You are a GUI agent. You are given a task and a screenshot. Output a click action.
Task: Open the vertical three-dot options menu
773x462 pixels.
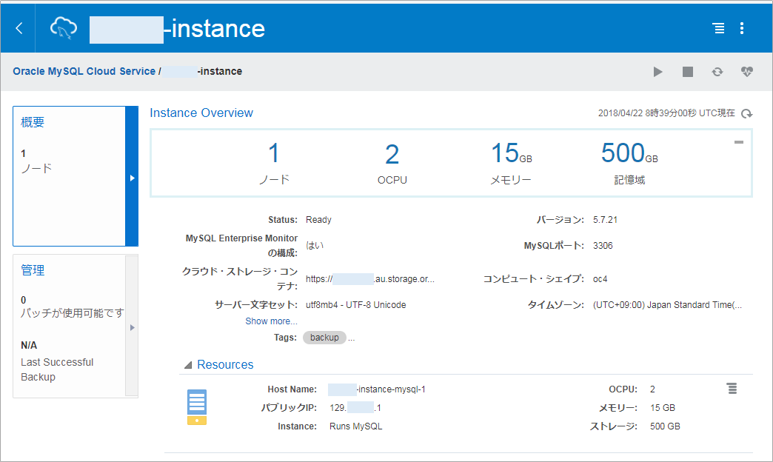coord(741,28)
